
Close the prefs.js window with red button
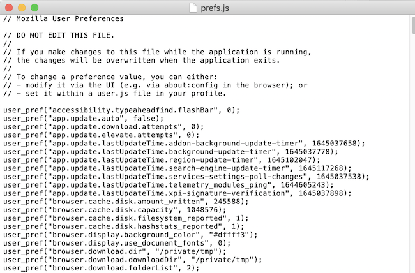pos(8,8)
